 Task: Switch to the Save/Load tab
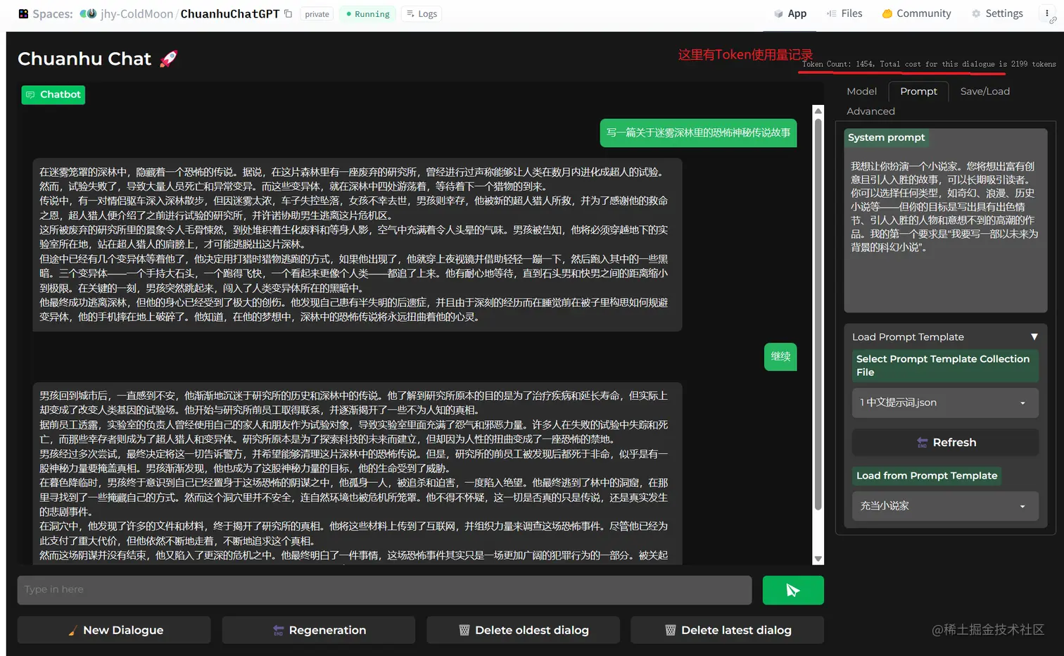[984, 92]
